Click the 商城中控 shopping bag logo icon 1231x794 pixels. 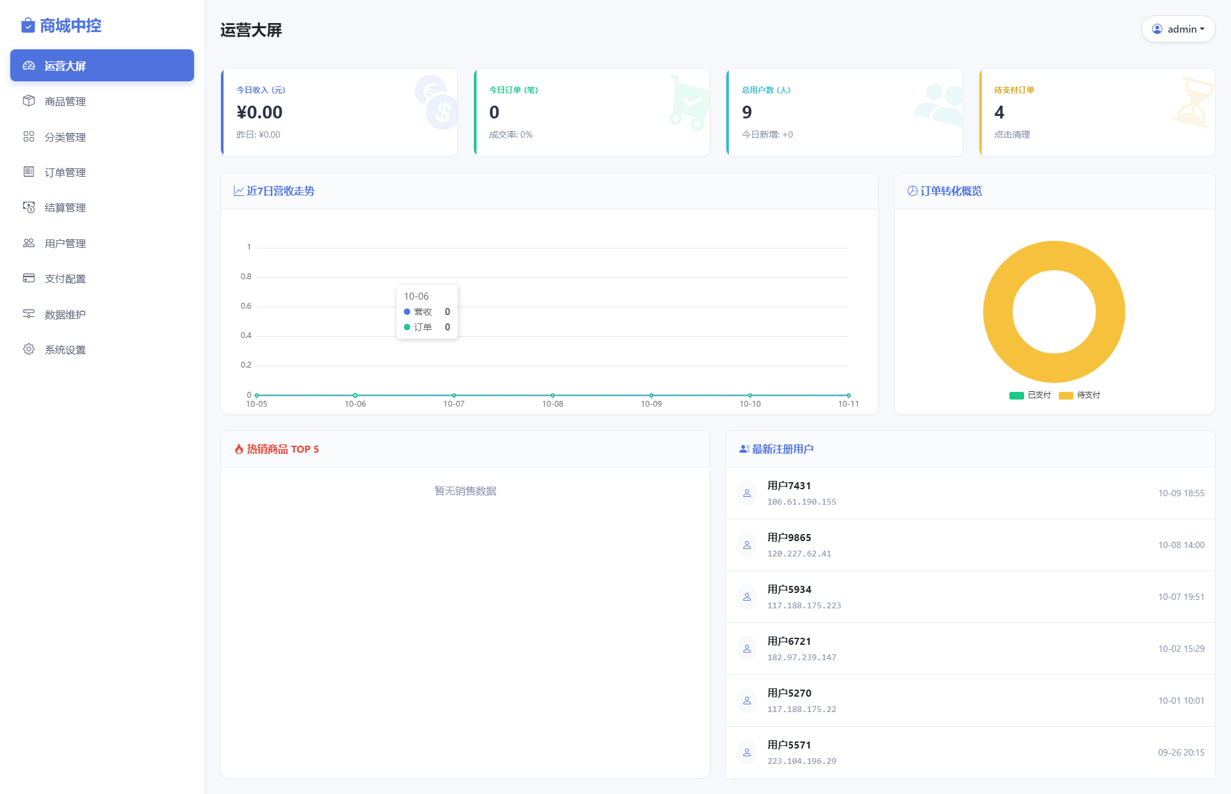click(x=28, y=25)
